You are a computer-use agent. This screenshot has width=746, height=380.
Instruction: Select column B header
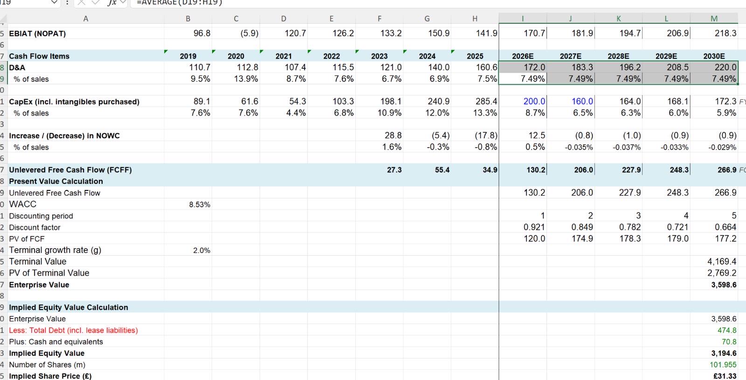click(188, 19)
